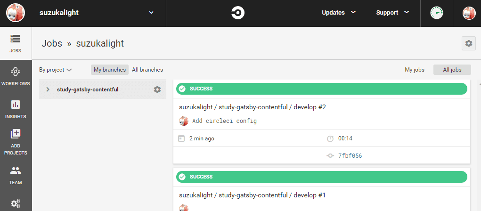Open the Updates menu

(x=338, y=13)
